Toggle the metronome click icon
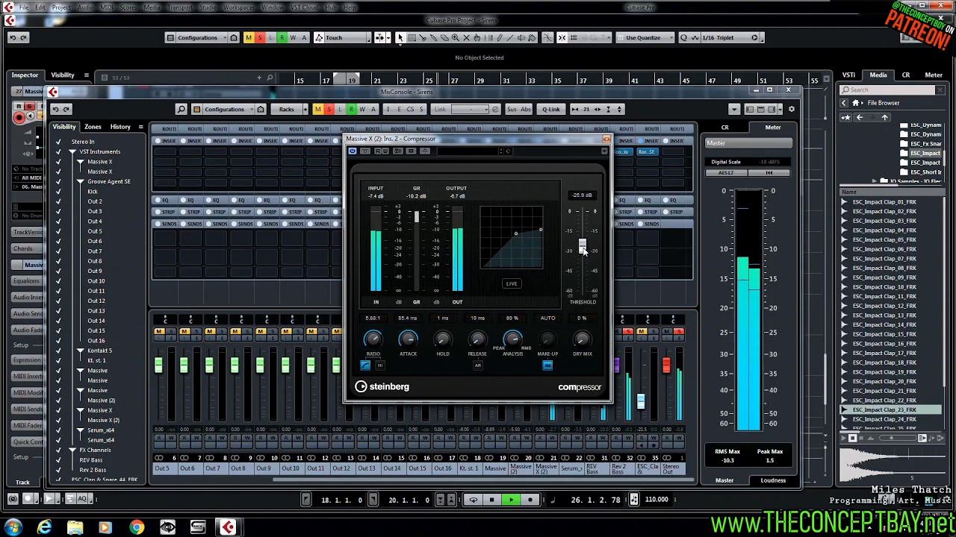The width and height of the screenshot is (956, 537). click(x=634, y=500)
